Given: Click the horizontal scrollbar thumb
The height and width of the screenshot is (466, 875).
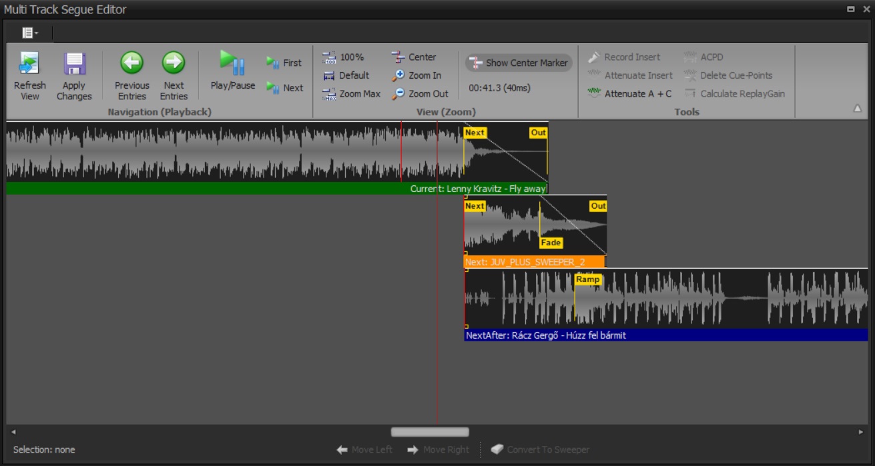Looking at the screenshot, I should 430,432.
